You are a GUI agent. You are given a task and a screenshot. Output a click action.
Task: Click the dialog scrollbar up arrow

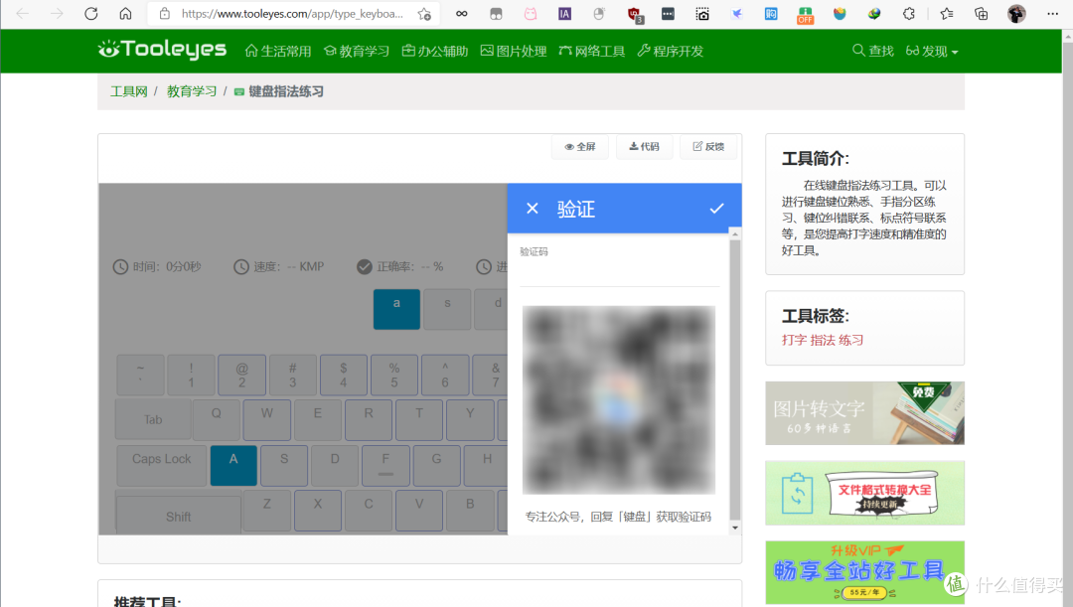coord(735,234)
